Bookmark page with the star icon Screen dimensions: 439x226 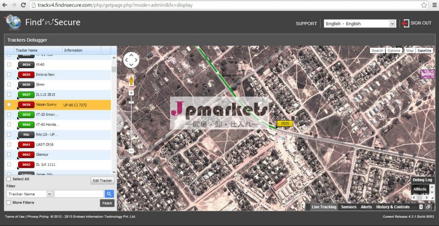(x=424, y=5)
